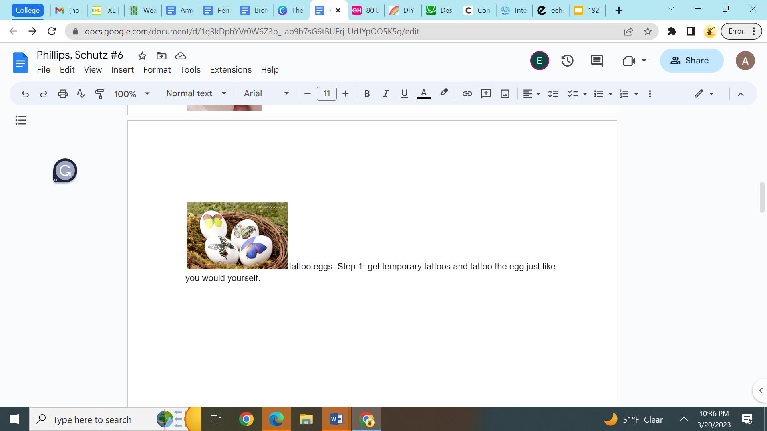
Task: Click the Insert link icon
Action: pos(467,94)
